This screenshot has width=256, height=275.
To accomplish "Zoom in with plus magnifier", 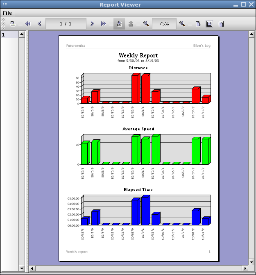I will click(x=182, y=24).
